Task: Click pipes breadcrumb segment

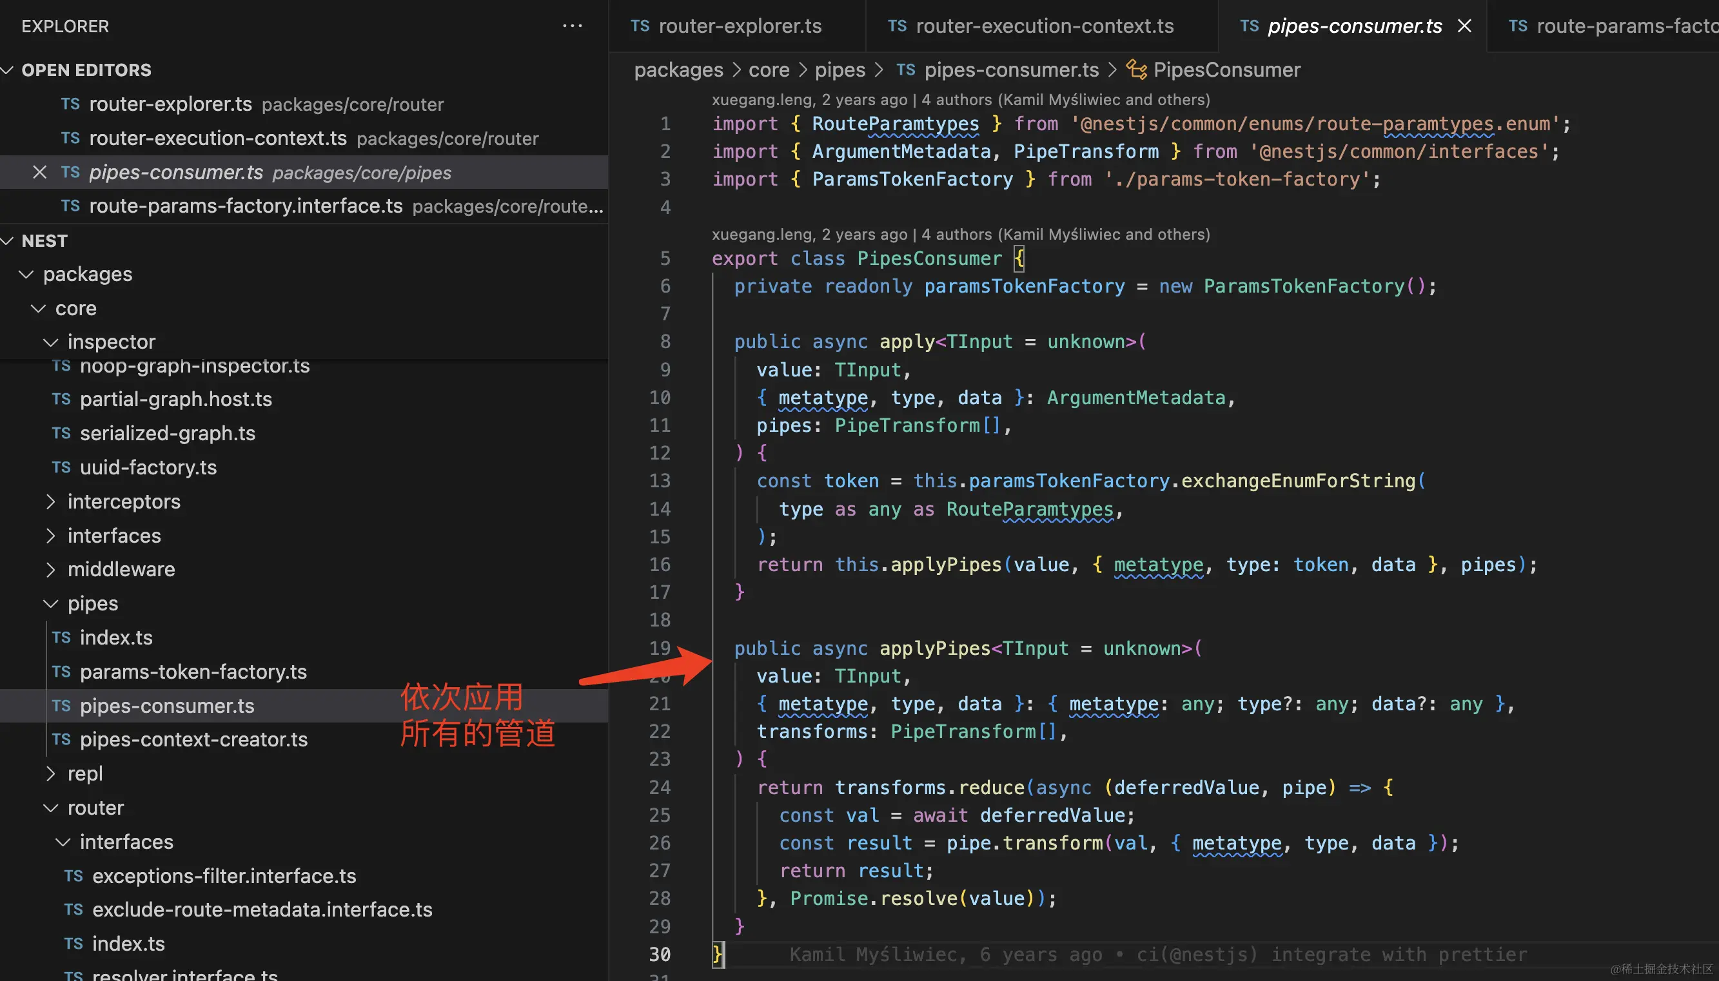Action: (x=840, y=70)
